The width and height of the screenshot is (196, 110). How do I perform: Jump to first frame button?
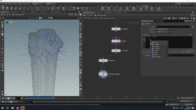click(x=3, y=98)
